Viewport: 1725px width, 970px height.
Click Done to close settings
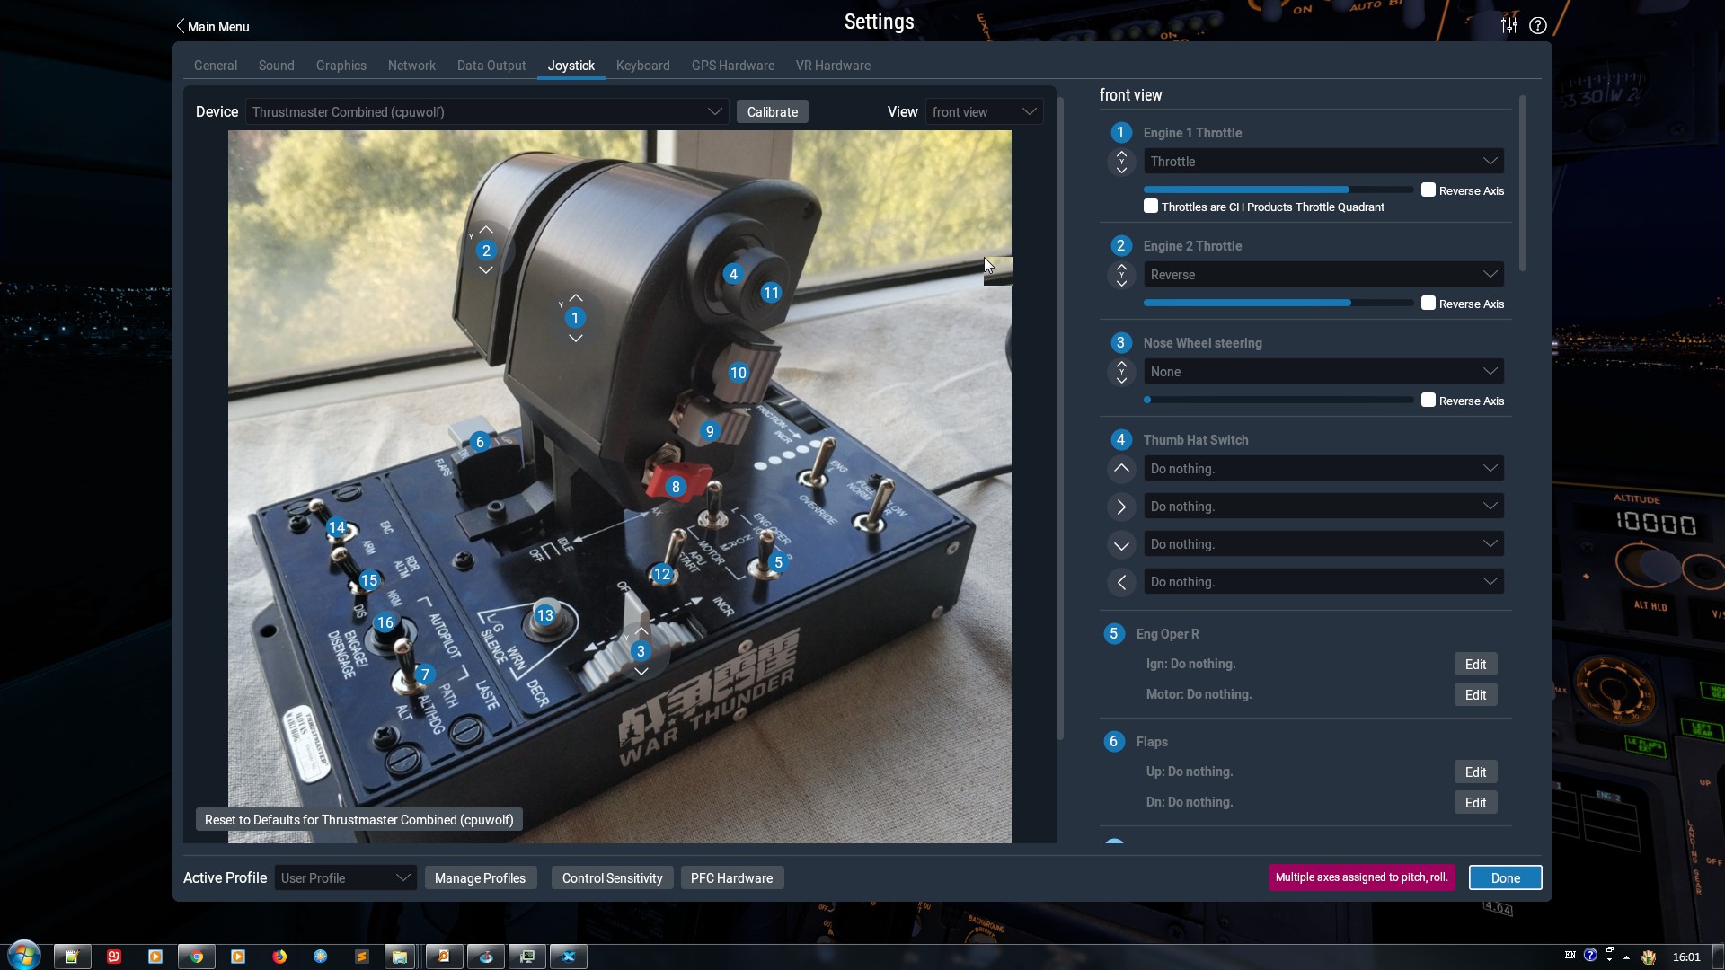coord(1505,877)
